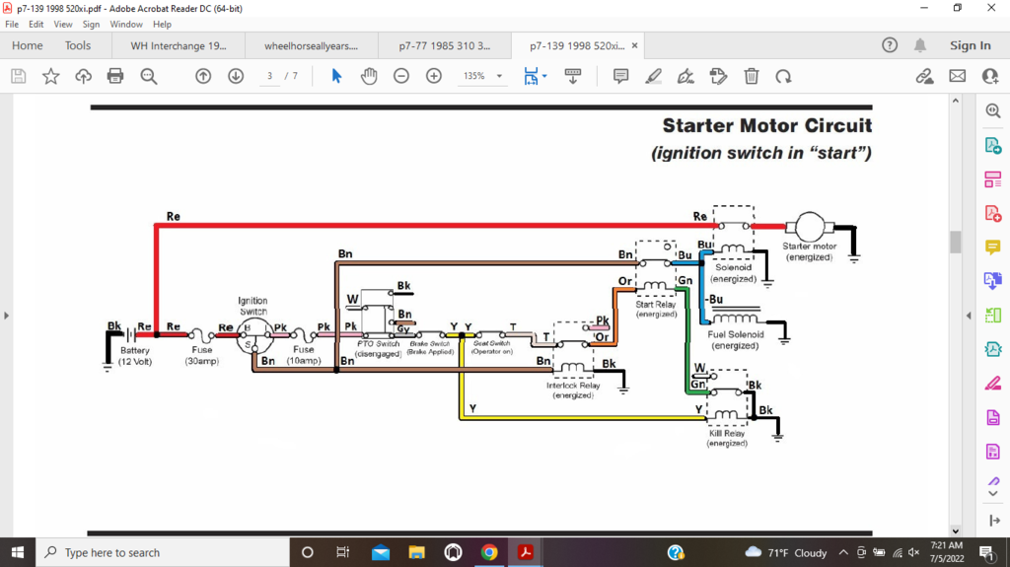Click the rotate page icon

tap(783, 76)
